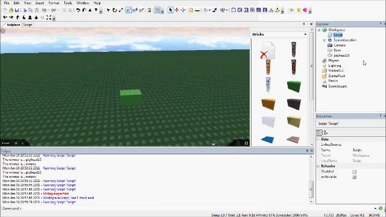Screen dimensions: 386x217
Task: Pick the yellow brick in Bricks panel
Action: 294,122
